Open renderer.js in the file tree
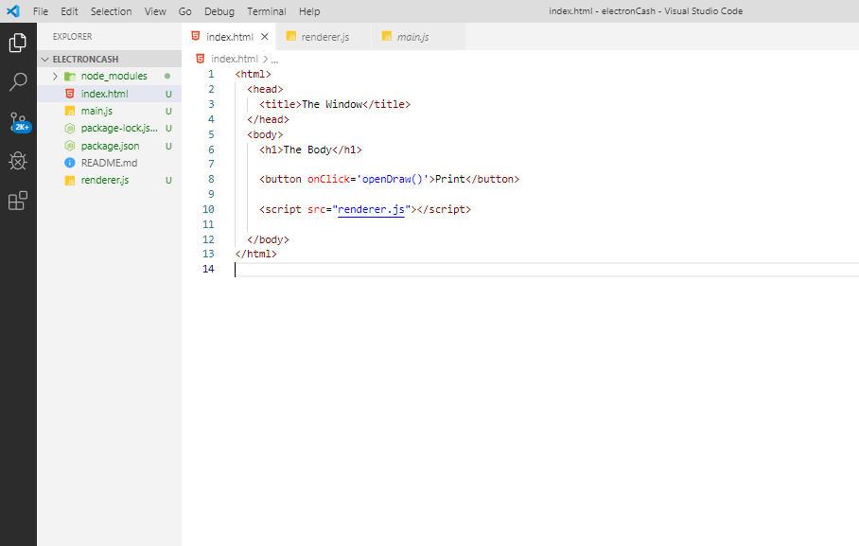 coord(105,181)
